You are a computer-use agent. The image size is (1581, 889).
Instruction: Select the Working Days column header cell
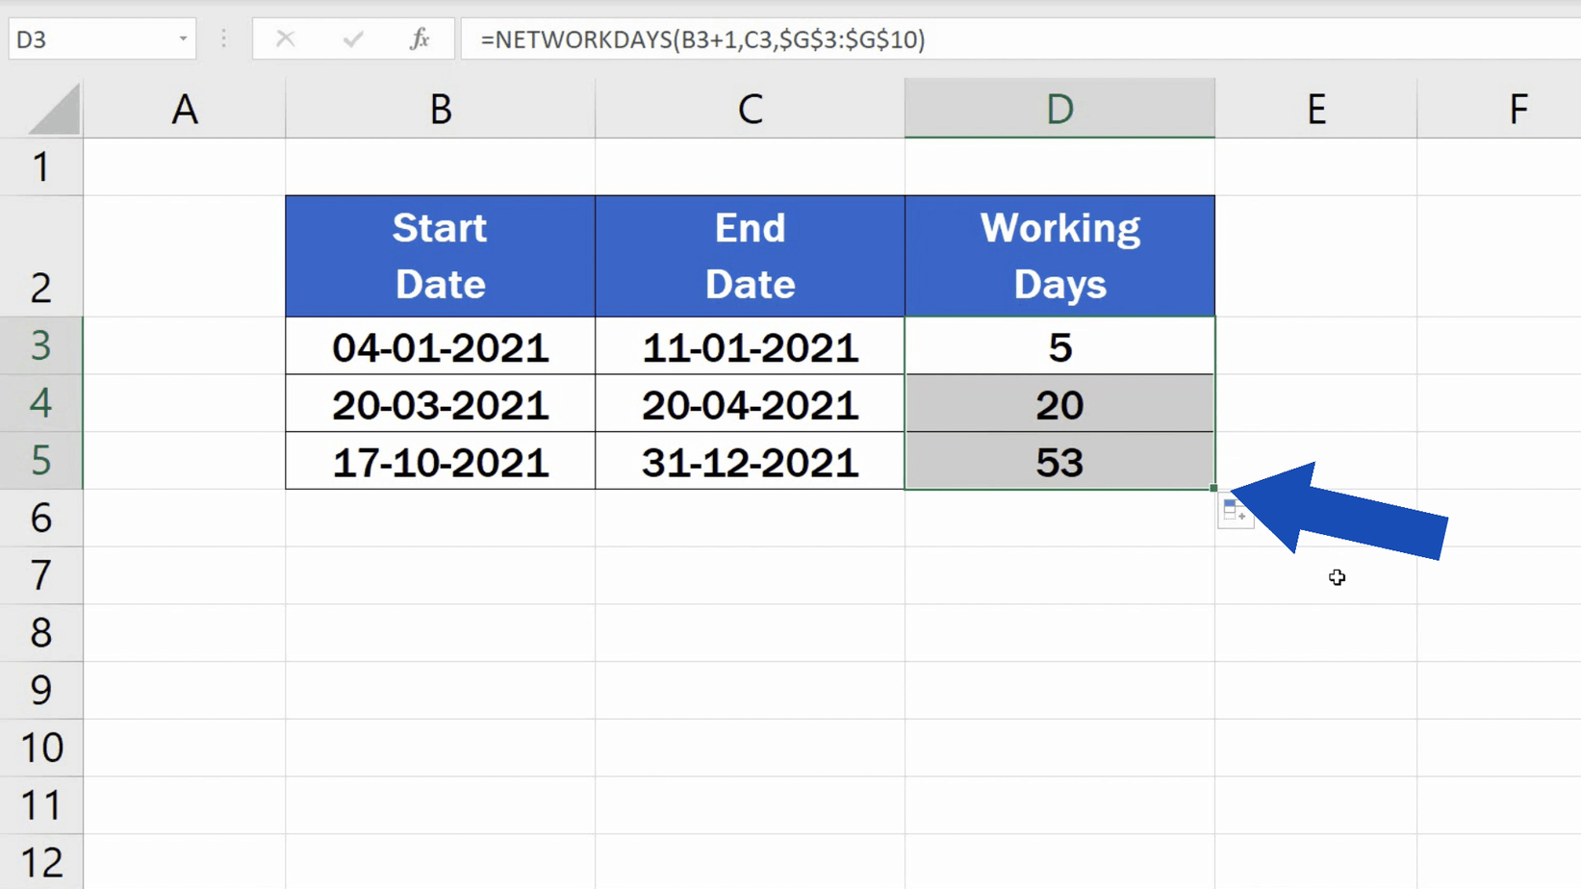pyautogui.click(x=1058, y=256)
